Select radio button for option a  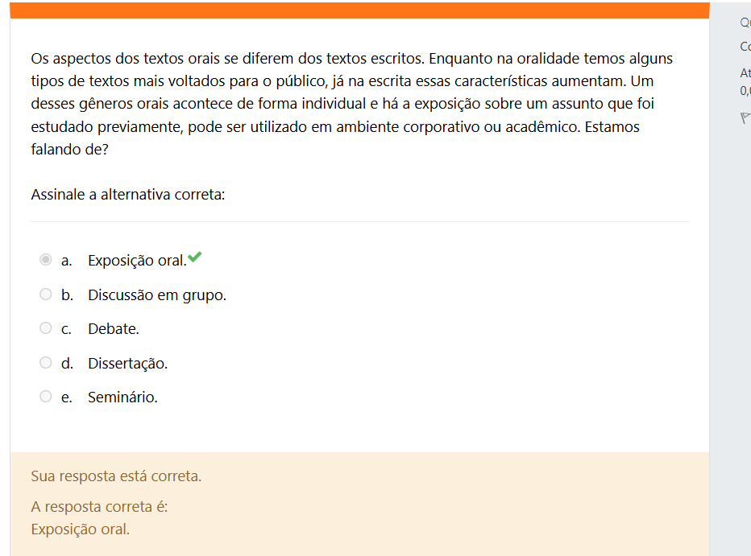click(46, 260)
